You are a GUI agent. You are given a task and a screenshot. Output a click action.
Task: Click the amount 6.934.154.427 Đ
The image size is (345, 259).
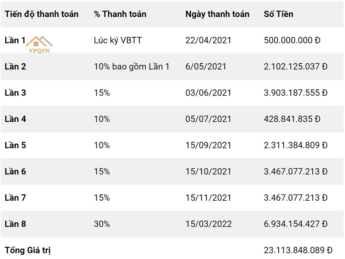point(296,224)
